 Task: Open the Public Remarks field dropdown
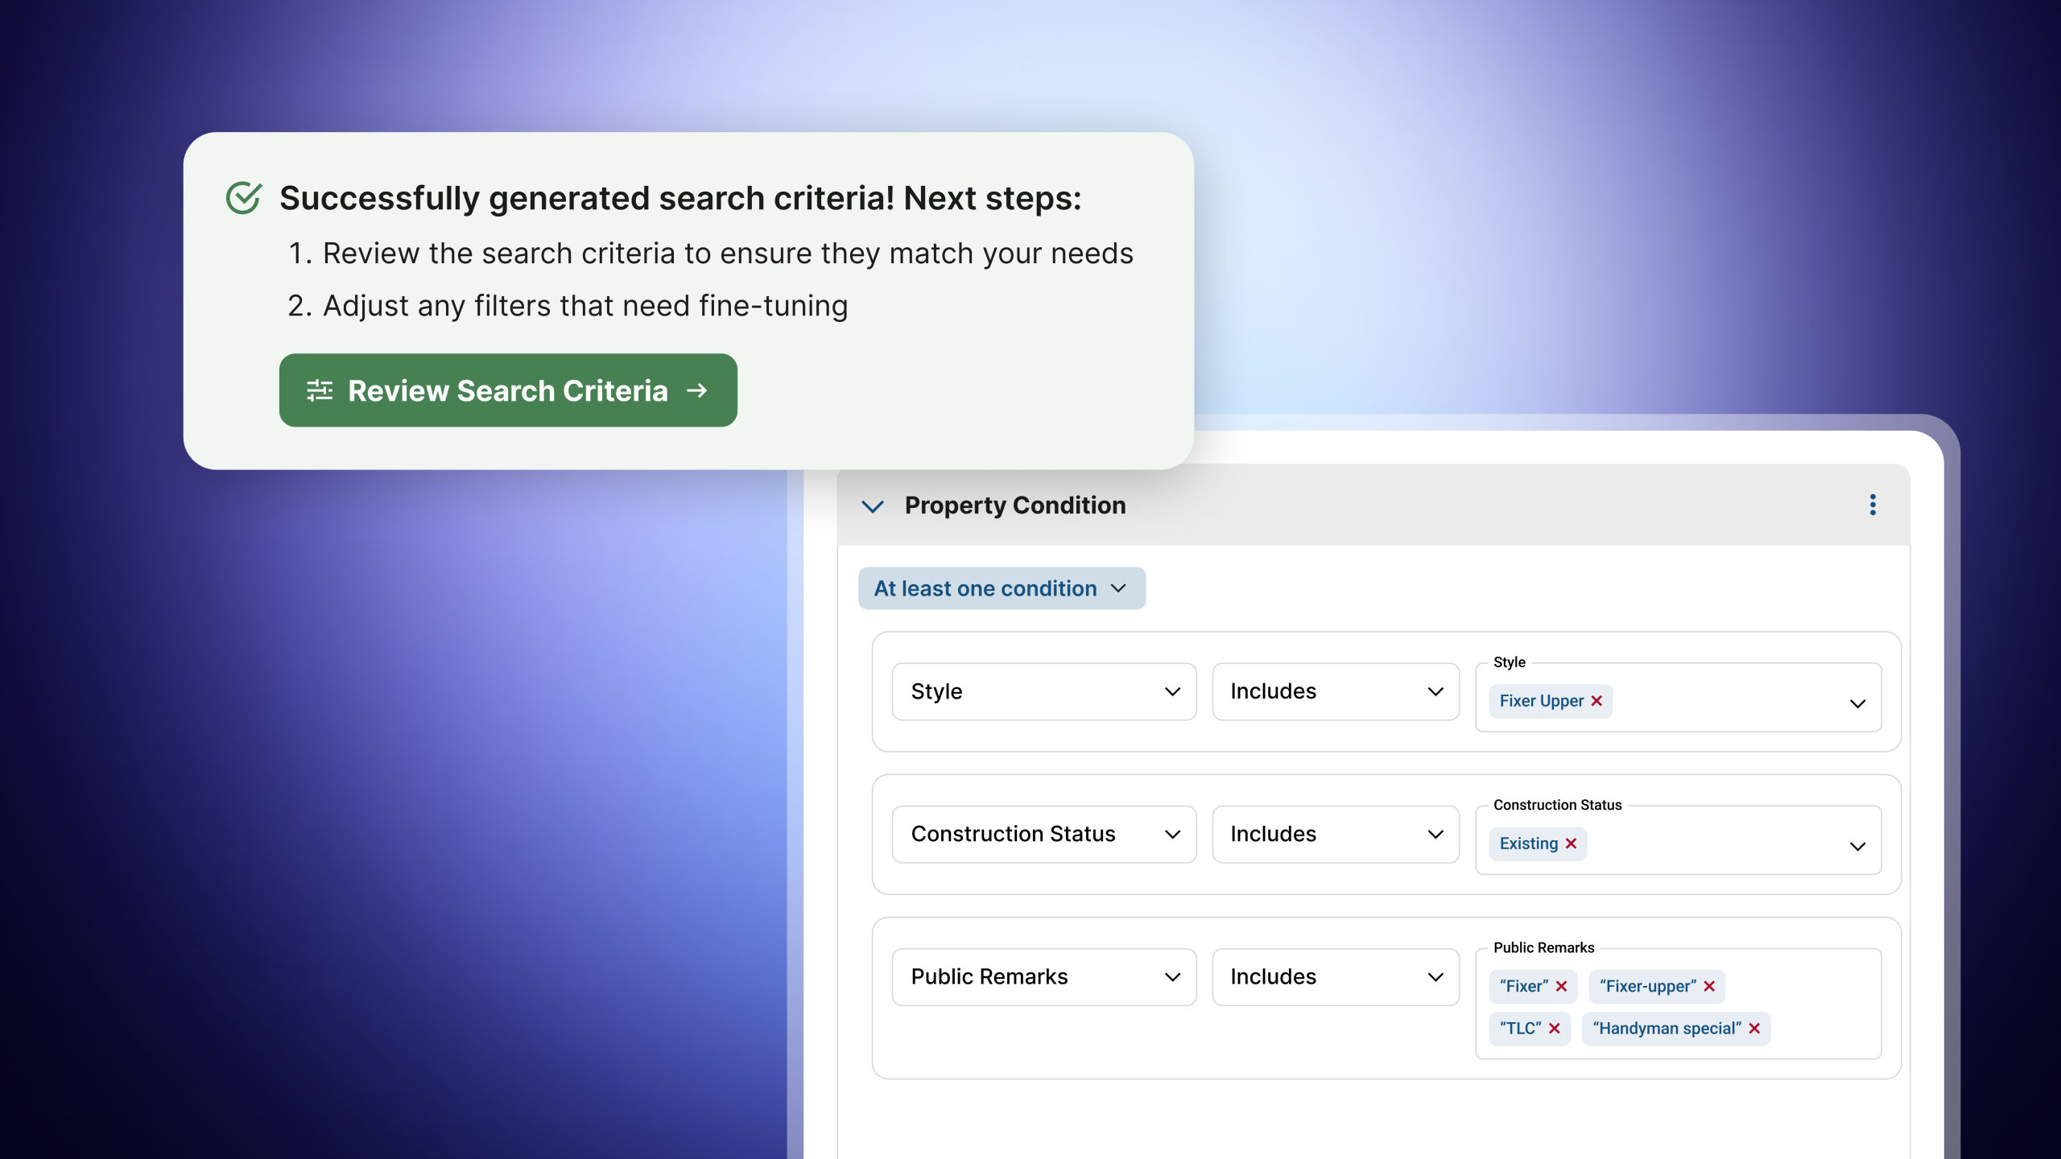click(x=1044, y=977)
